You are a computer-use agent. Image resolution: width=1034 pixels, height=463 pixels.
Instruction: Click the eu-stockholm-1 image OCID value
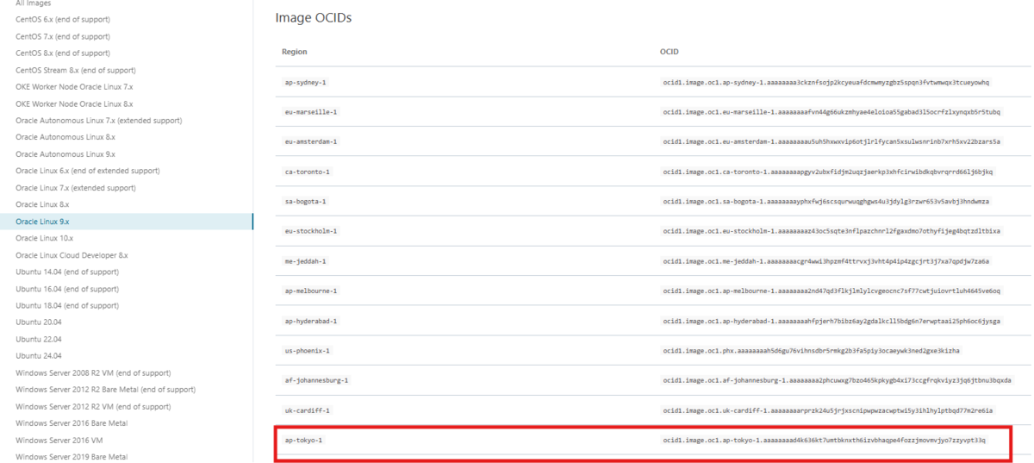point(831,231)
